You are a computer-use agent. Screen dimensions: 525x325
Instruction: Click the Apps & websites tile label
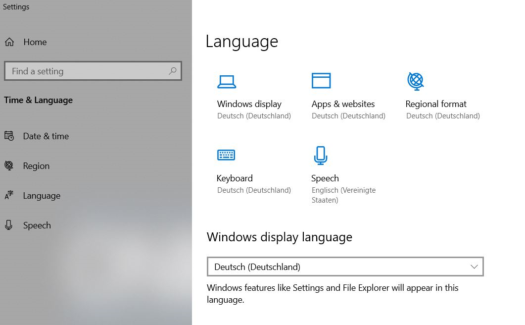[x=343, y=104]
